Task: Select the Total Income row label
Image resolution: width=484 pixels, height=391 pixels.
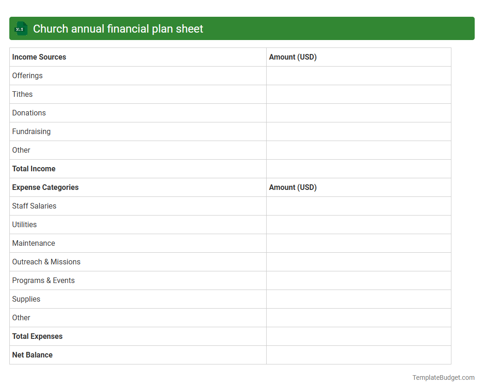Action: (34, 169)
